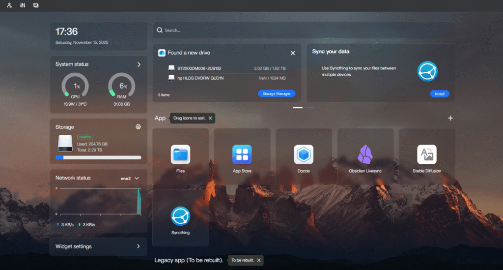Click the messages icon in top bar
Viewport: 503px width, 270px height.
click(35, 5)
